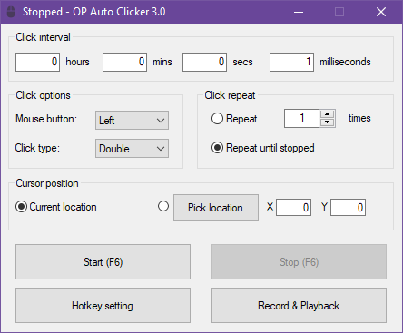403x333 pixels.
Task: Focus the repeat times number field
Action: [302, 118]
